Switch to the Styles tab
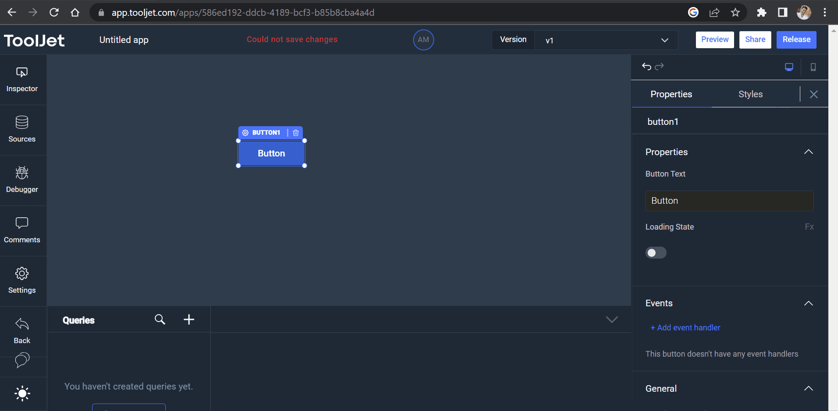 [x=750, y=94]
